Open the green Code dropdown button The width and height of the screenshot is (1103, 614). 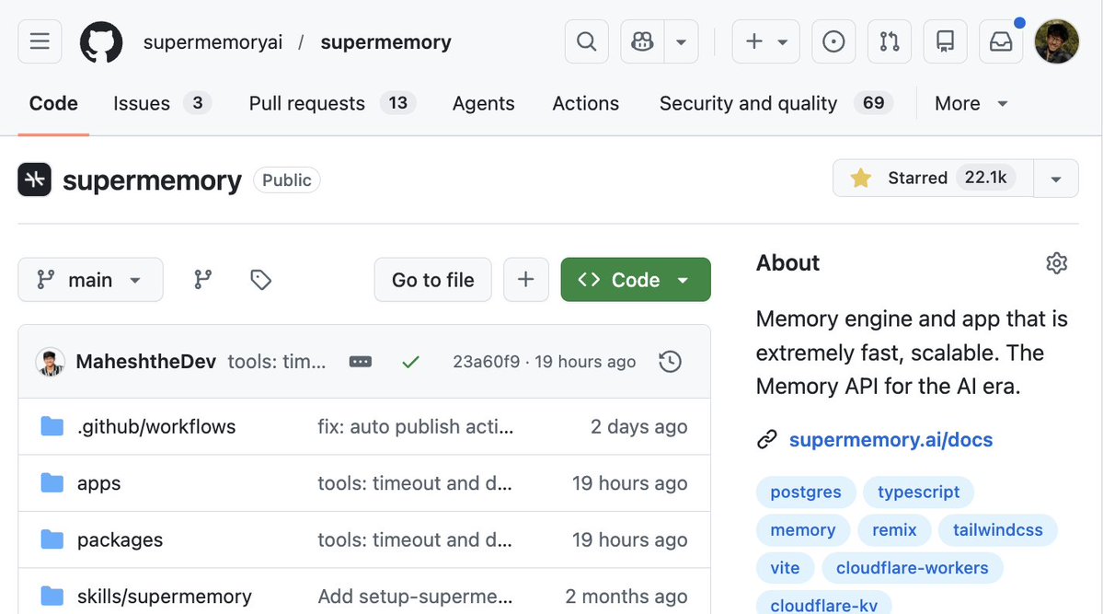[635, 280]
